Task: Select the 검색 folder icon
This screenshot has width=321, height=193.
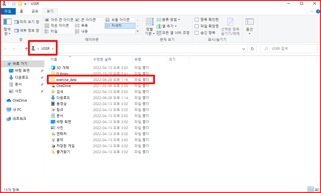Action: (x=53, y=92)
